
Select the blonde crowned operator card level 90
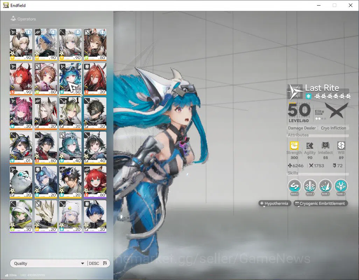pos(21,45)
